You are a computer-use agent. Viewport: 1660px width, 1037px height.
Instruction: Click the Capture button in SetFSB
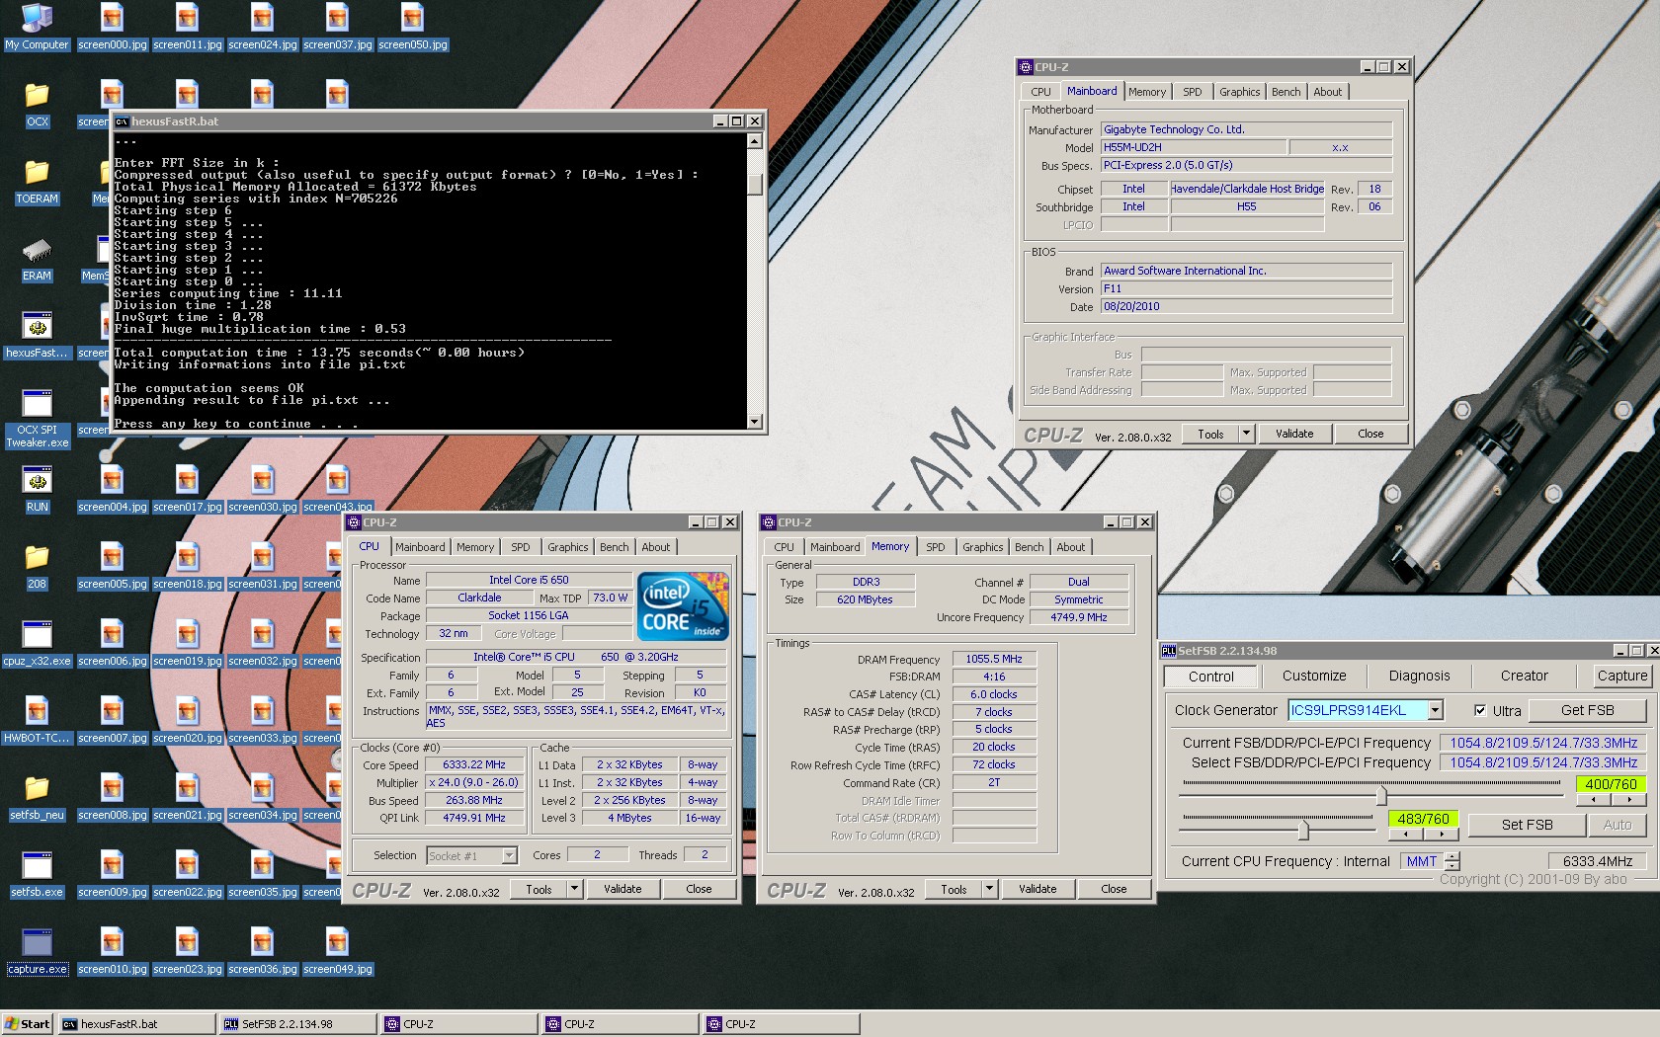coord(1621,677)
